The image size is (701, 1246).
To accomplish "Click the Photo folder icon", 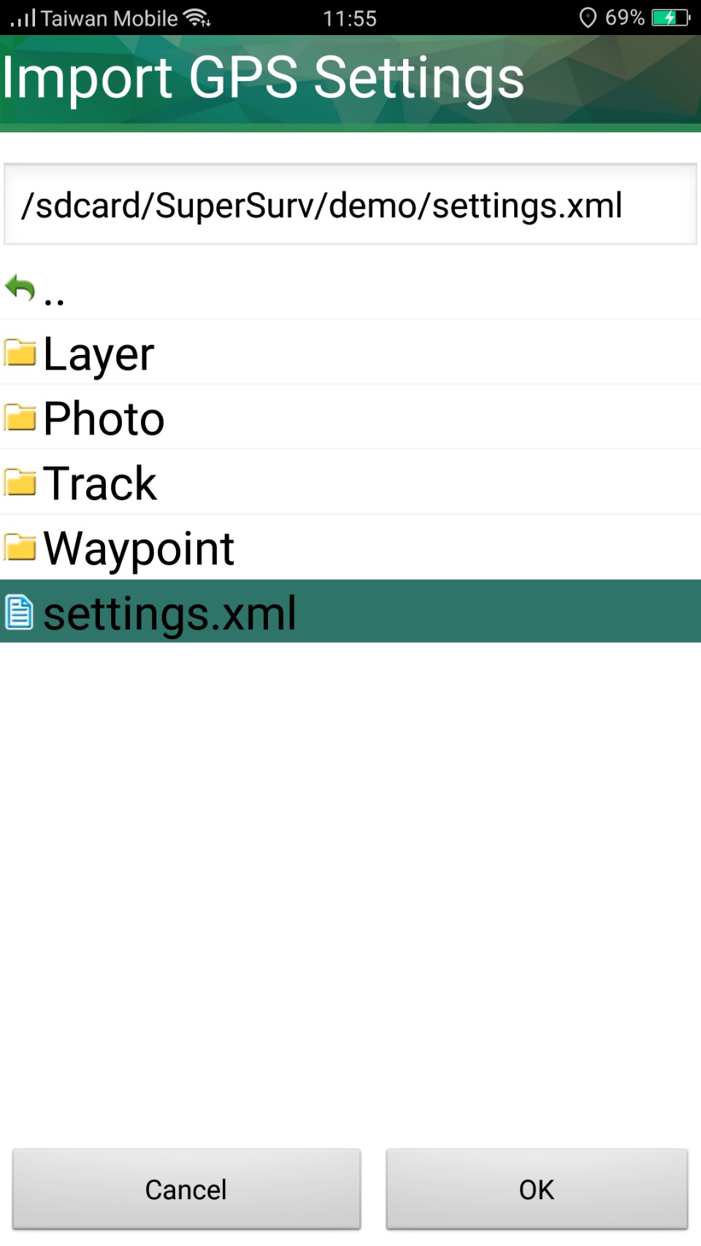I will coord(20,418).
